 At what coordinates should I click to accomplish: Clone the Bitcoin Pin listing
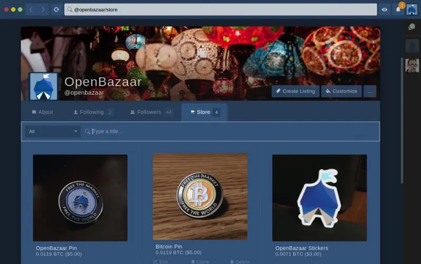coord(200,261)
